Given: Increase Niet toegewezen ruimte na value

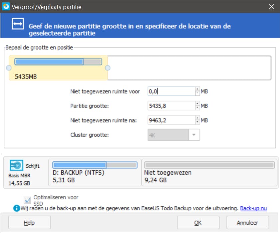Looking at the screenshot, I should click(x=197, y=118).
